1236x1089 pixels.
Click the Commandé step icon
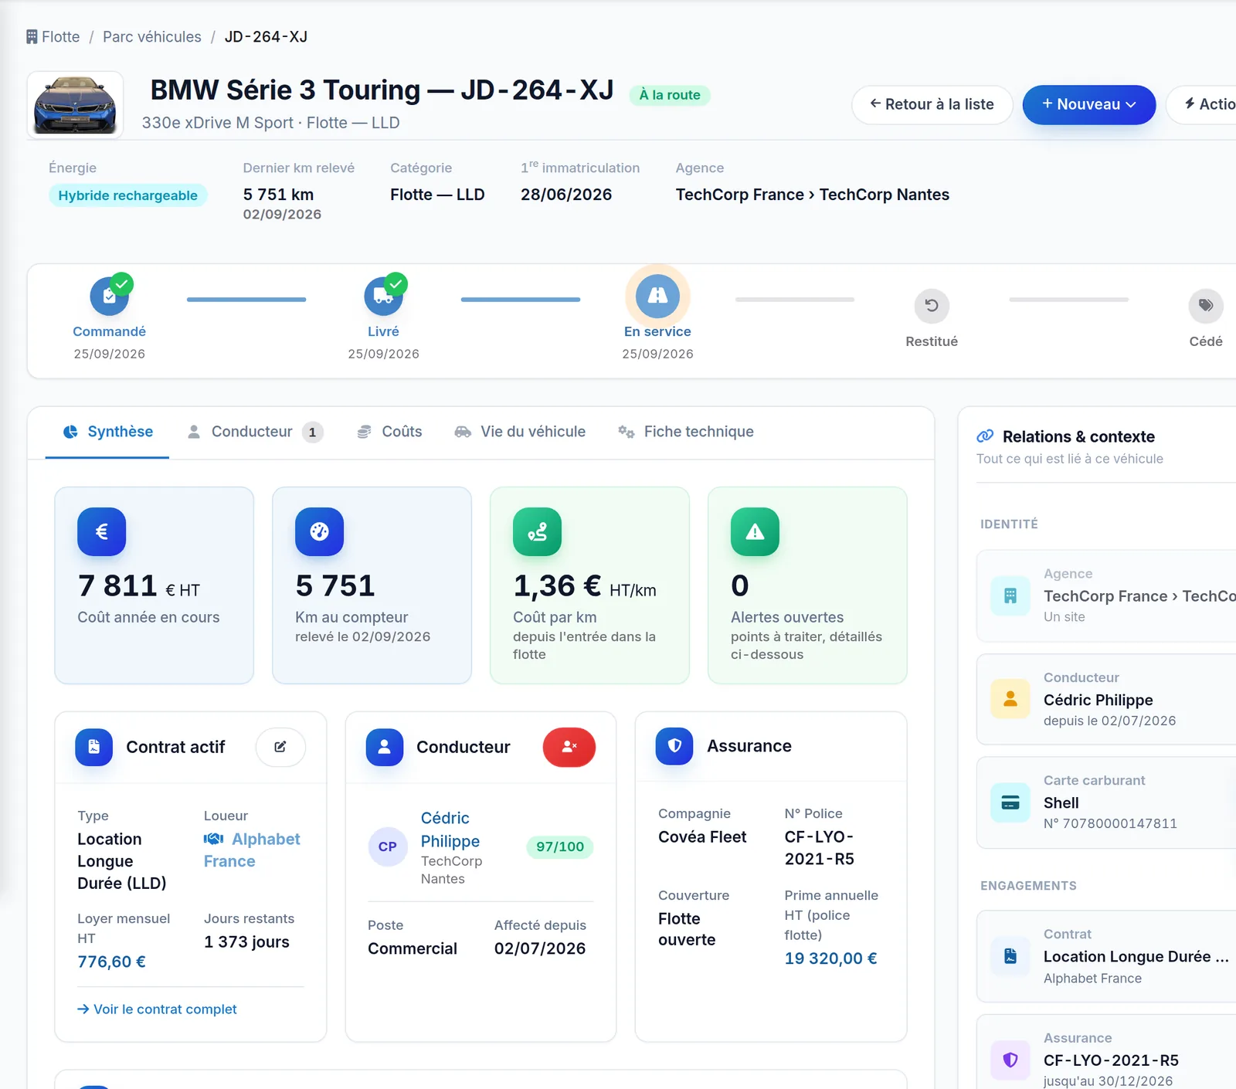click(x=110, y=297)
